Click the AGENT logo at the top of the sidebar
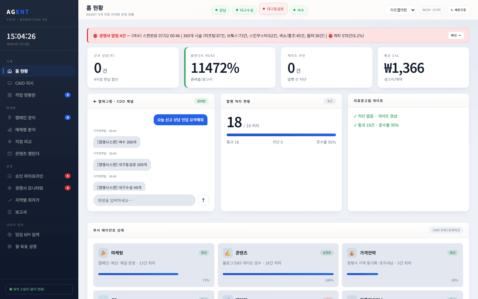The width and height of the screenshot is (478, 299). tap(18, 12)
